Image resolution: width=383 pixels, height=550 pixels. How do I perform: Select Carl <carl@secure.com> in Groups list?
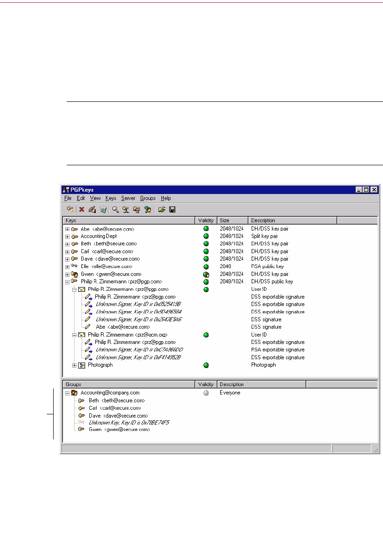(115, 408)
